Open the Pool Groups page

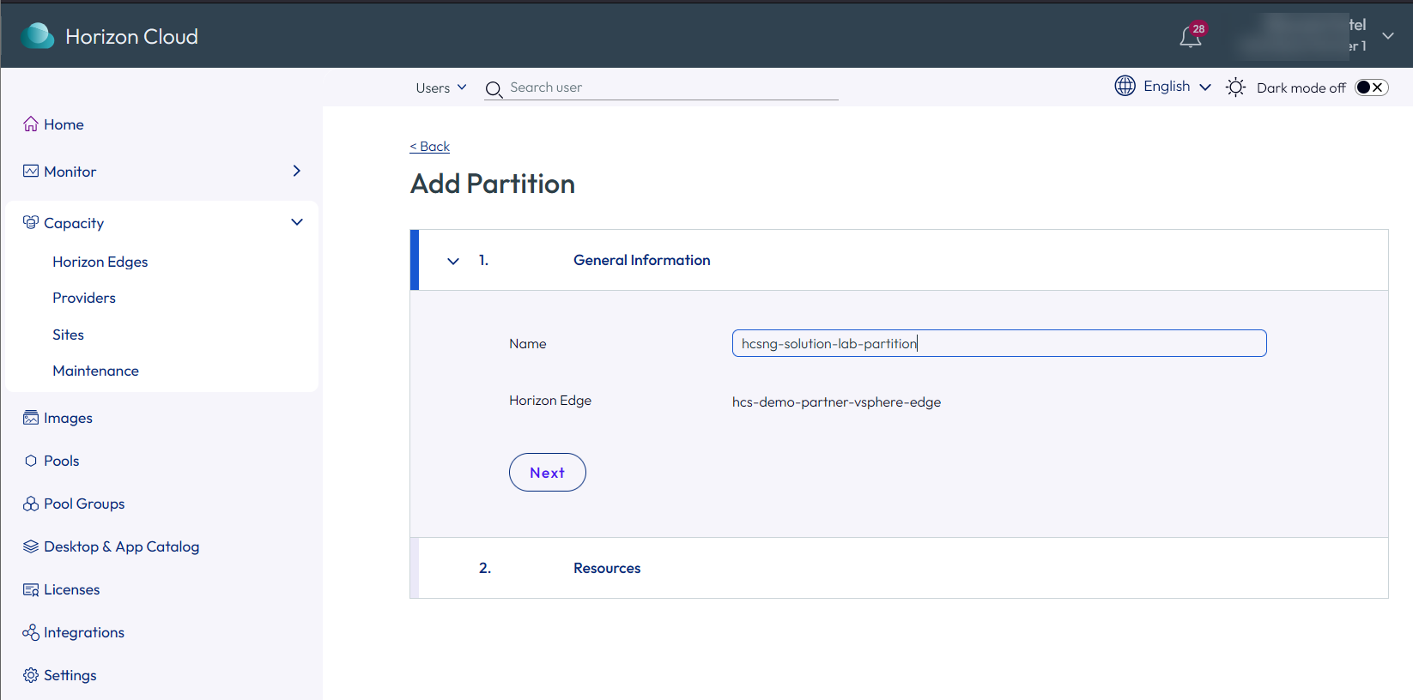tap(84, 504)
